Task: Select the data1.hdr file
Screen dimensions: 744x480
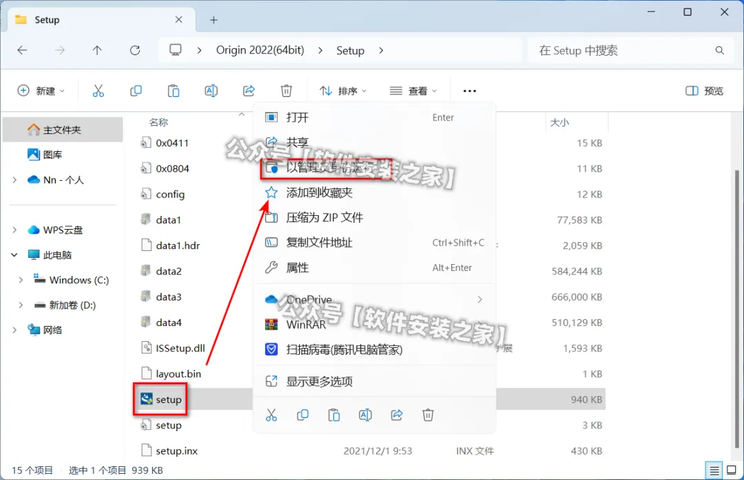Action: pyautogui.click(x=170, y=246)
